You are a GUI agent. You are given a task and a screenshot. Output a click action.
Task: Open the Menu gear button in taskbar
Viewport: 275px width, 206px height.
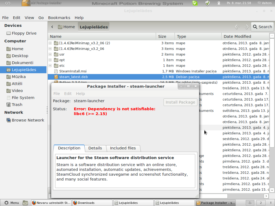[12, 203]
